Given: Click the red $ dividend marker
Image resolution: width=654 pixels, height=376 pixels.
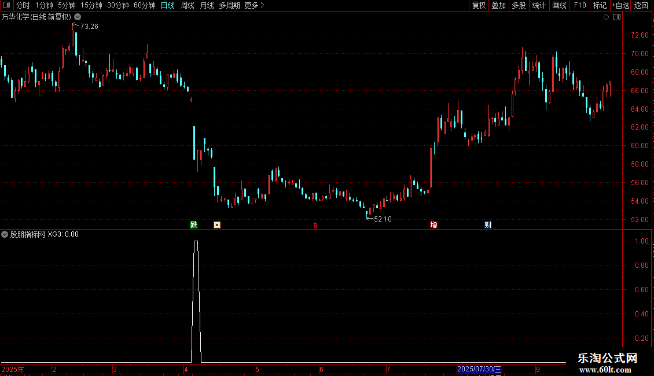Looking at the screenshot, I should click(315, 226).
